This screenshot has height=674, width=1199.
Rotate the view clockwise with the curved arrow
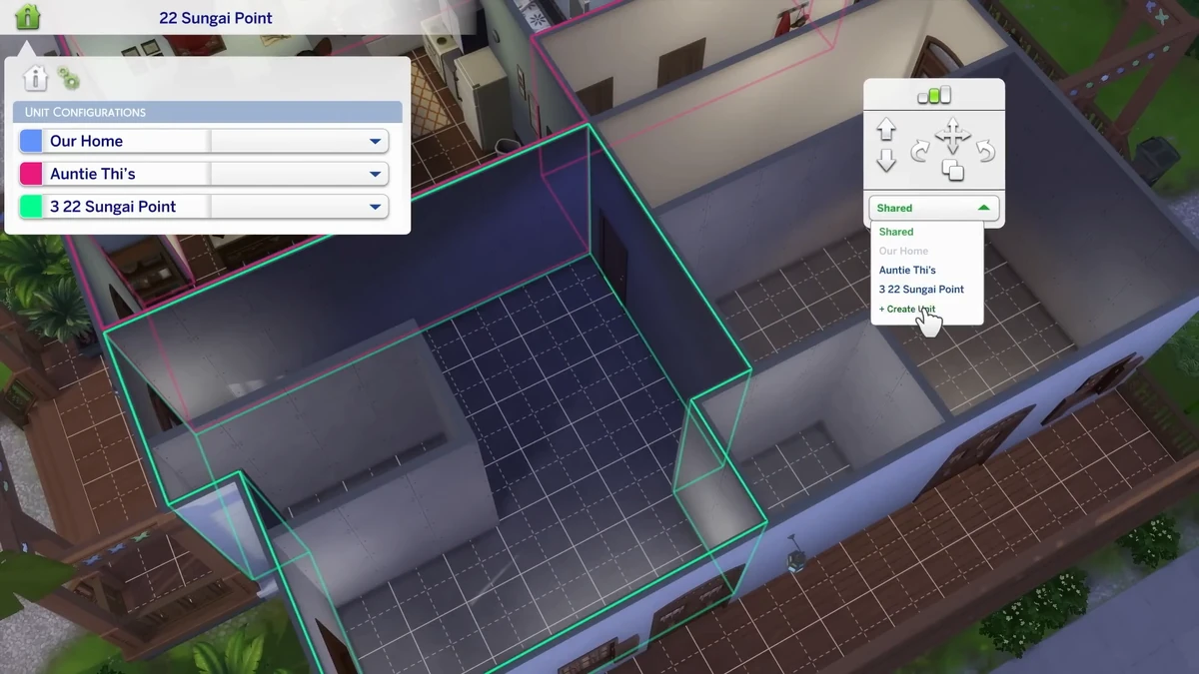920,148
